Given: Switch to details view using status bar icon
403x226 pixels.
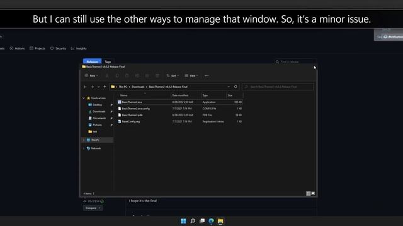Looking at the screenshot, I should 308,193.
